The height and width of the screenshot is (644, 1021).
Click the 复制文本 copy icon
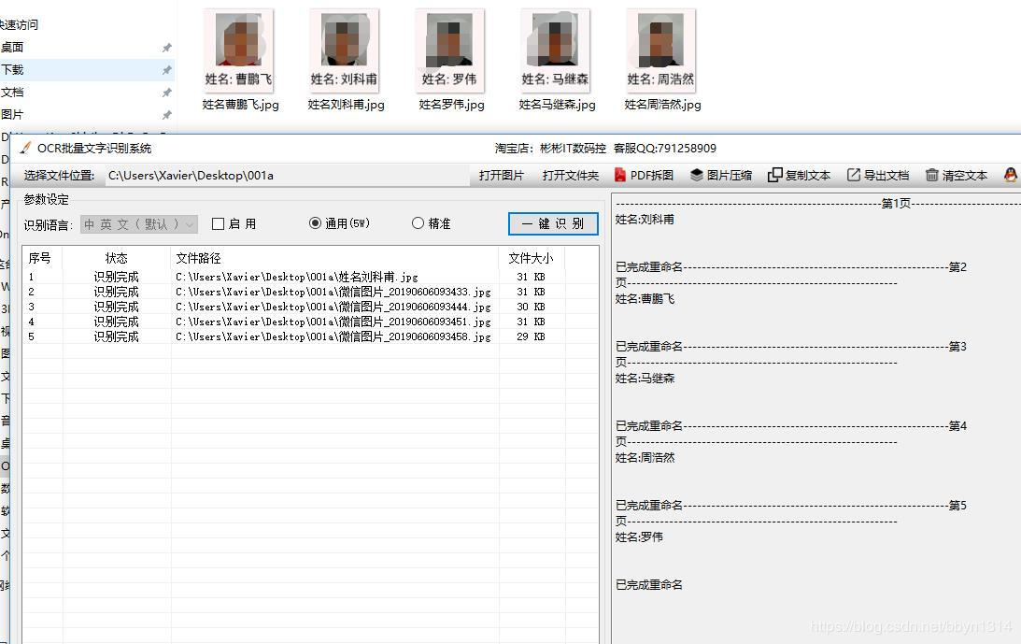pos(775,175)
